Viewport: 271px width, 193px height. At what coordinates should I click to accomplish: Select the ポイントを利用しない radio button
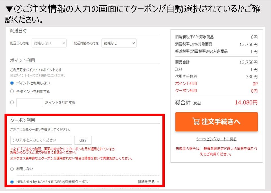click(12, 83)
